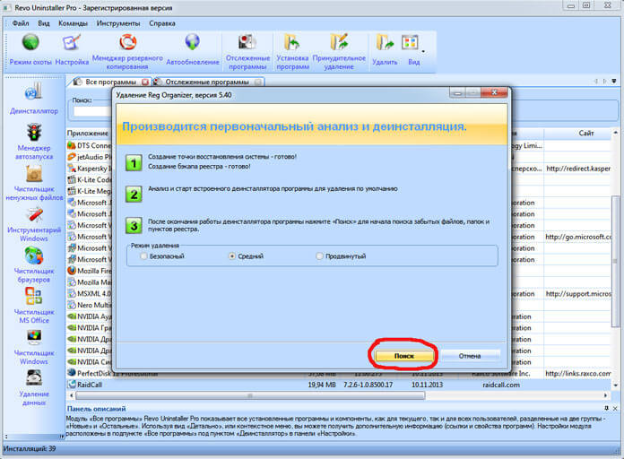Image resolution: width=624 pixels, height=459 pixels.
Task: Switch to Все программы tab
Action: click(110, 82)
